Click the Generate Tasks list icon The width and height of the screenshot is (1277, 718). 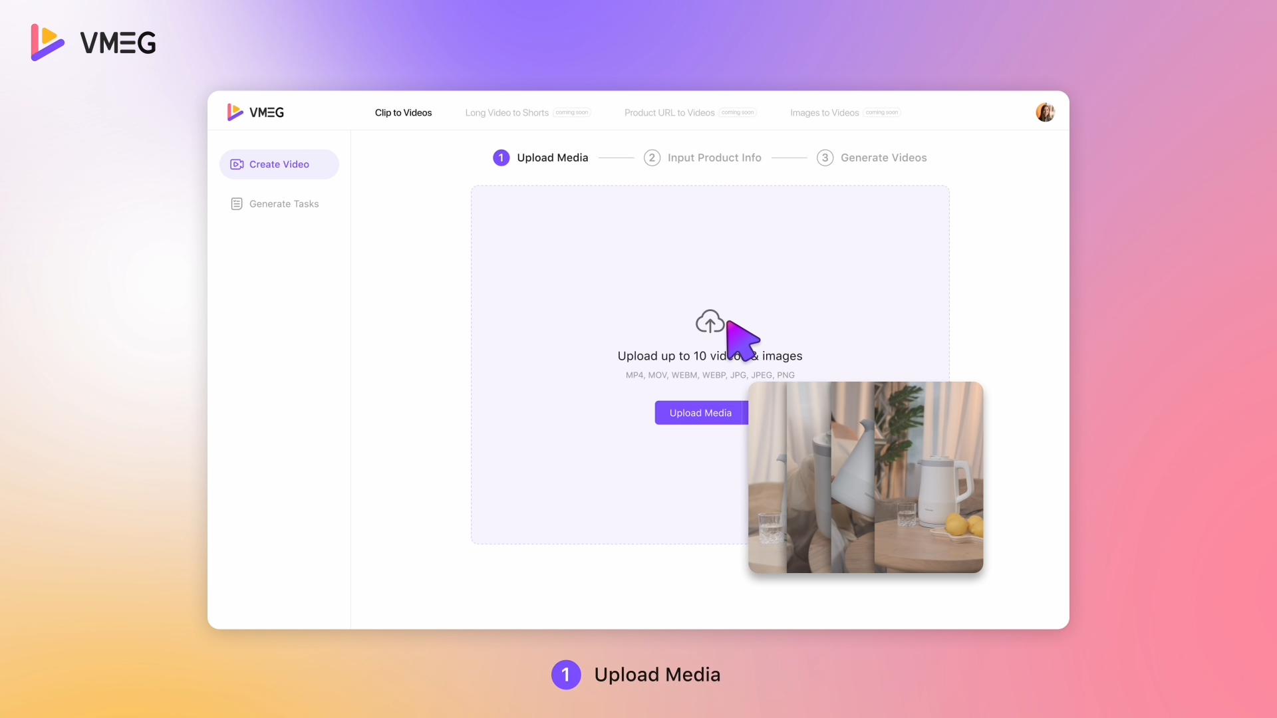pyautogui.click(x=237, y=204)
